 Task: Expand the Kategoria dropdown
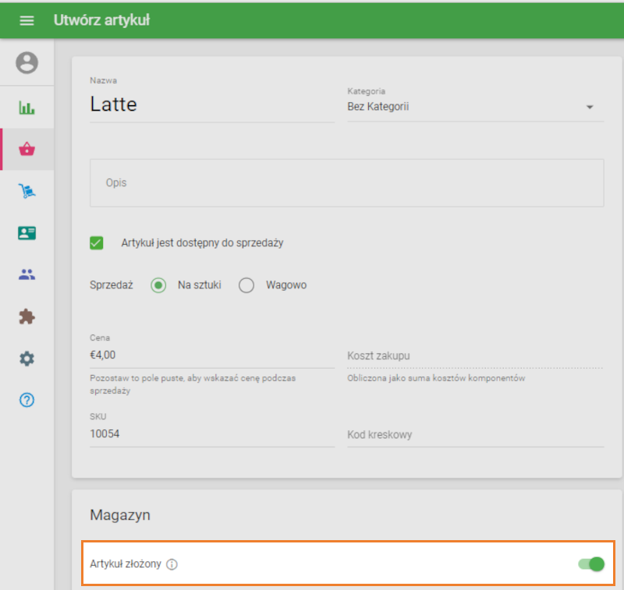pyautogui.click(x=474, y=107)
